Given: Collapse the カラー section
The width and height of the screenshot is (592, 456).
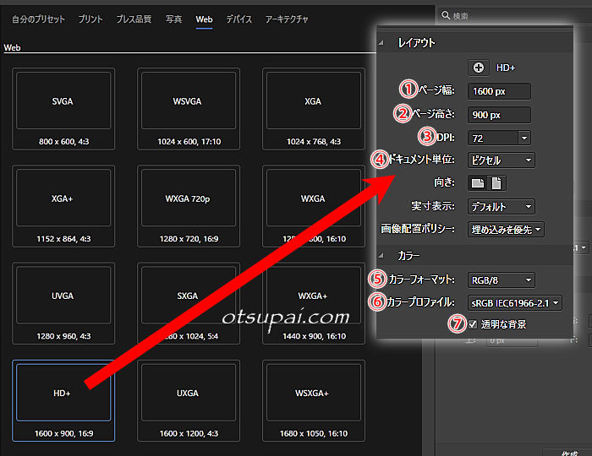Looking at the screenshot, I should point(383,255).
